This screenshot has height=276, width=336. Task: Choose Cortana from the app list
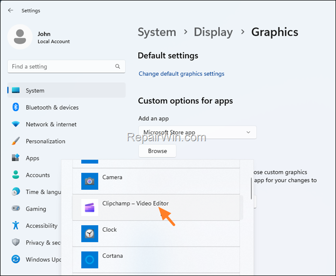[x=156, y=260]
